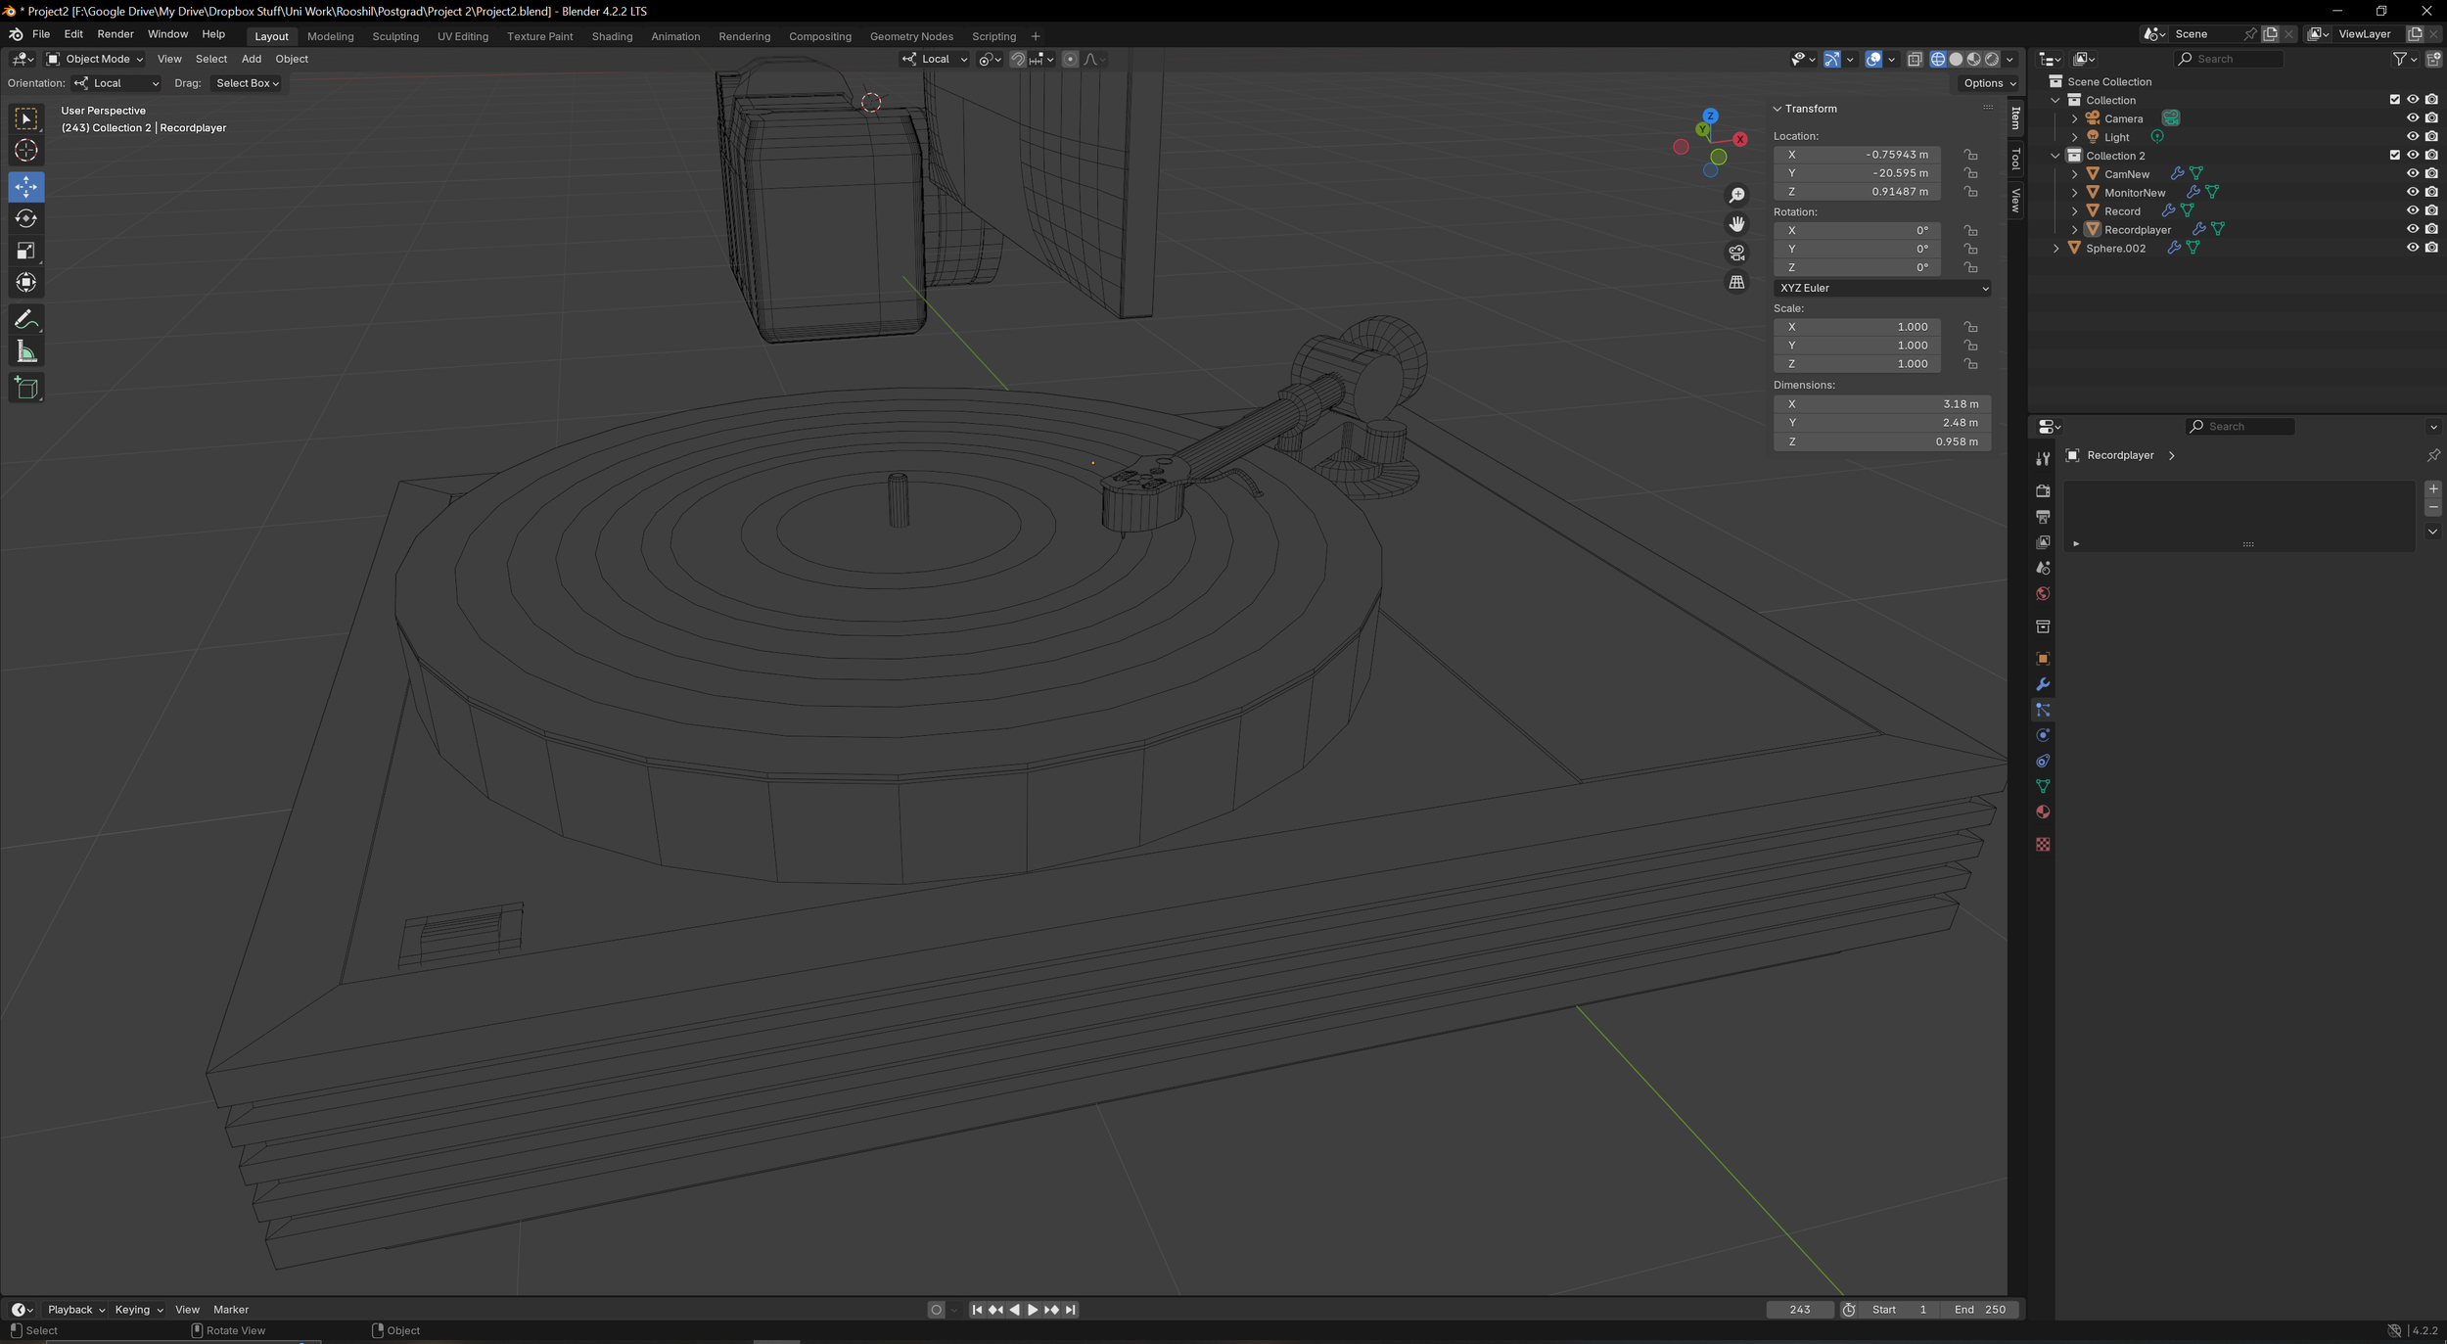Open the World properties tab
The image size is (2447, 1344).
click(2043, 593)
